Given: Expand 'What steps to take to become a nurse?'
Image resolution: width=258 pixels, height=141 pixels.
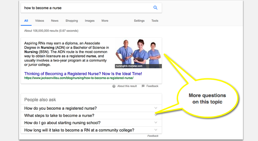Looking at the screenshot, I should [91, 115].
